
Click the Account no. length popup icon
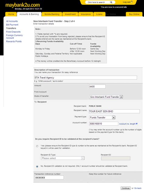pos(137,124)
